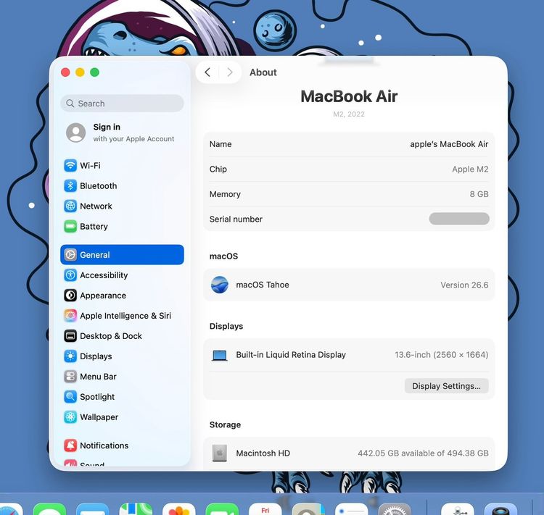
Task: Click the macOS Tahoe name text
Action: (263, 285)
